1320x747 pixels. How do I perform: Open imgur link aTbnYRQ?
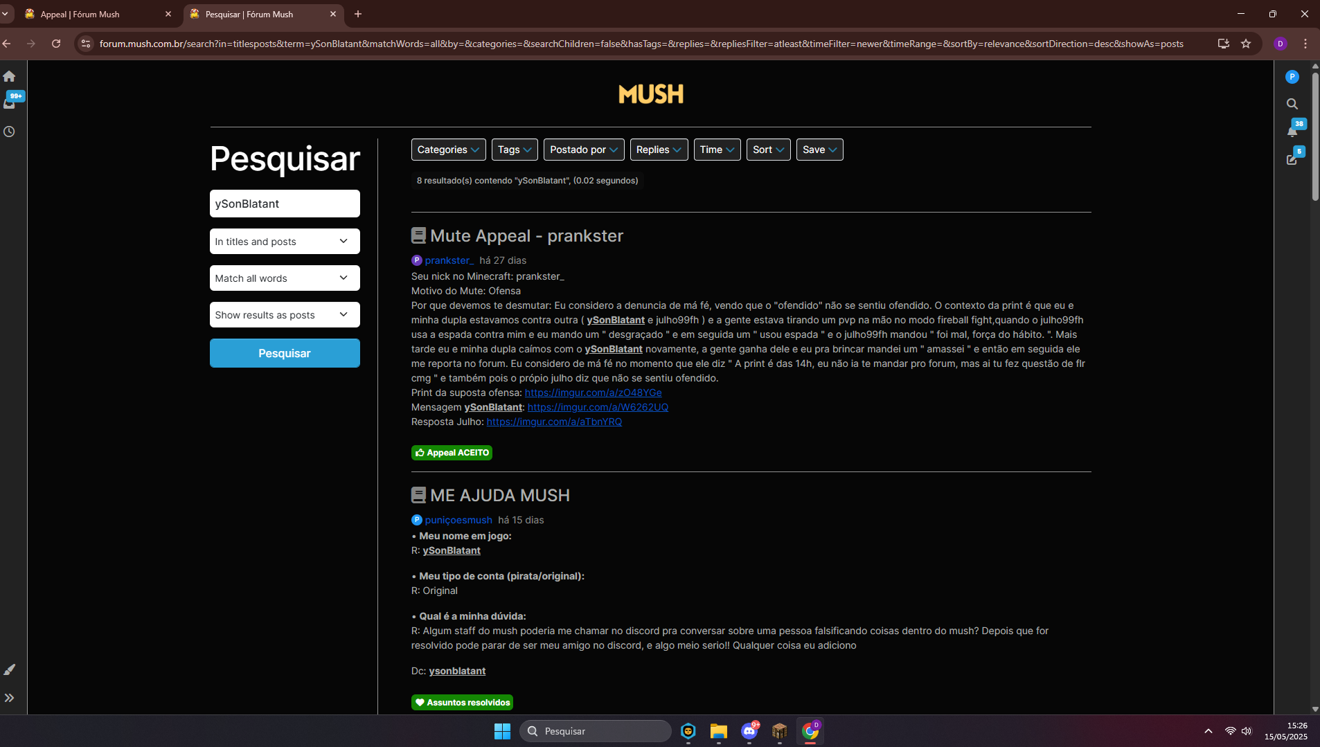coord(554,422)
